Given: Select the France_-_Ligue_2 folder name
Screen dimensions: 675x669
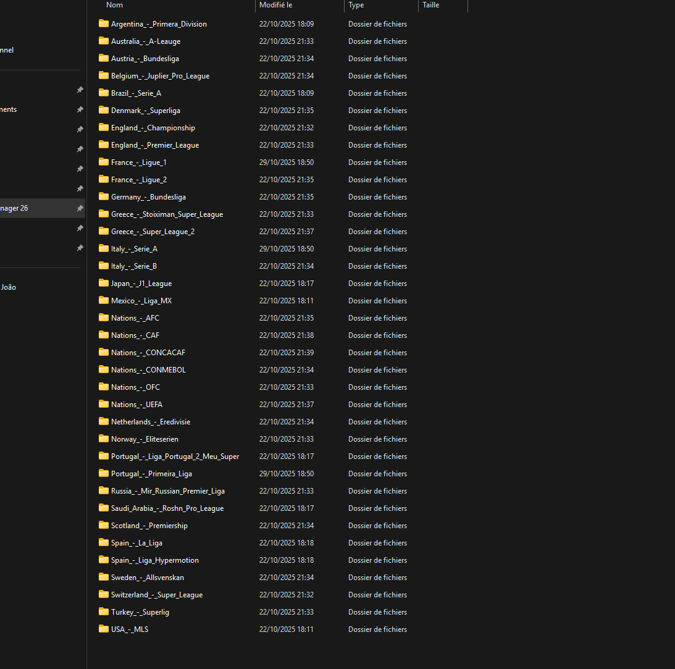Looking at the screenshot, I should [138, 180].
